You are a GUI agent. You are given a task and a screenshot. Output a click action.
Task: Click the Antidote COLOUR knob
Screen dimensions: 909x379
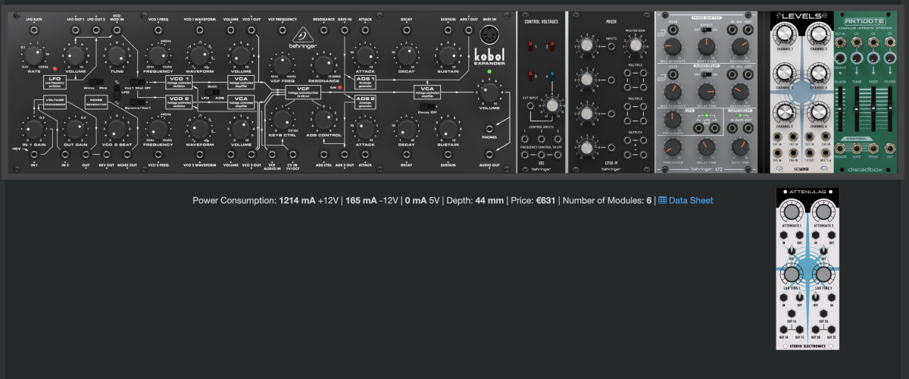(x=839, y=58)
